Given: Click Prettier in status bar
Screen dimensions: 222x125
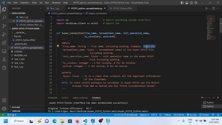Looking at the screenshot, I should click(x=204, y=115).
